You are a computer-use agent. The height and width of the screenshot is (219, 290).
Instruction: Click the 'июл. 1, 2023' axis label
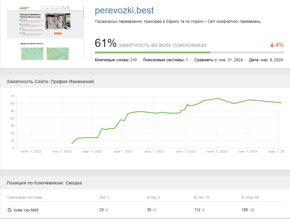[x=154, y=151]
